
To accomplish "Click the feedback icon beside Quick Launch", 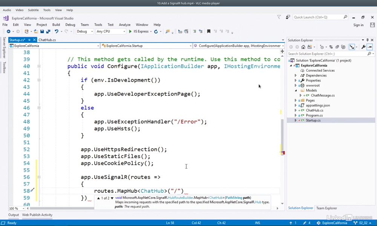I will tap(288, 17).
